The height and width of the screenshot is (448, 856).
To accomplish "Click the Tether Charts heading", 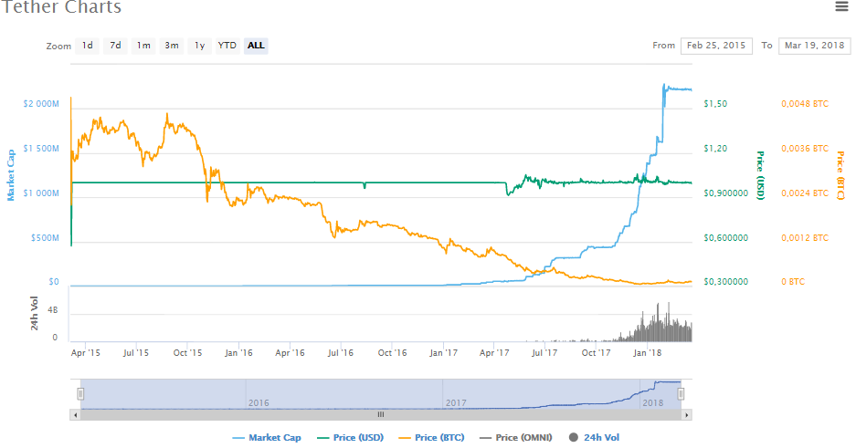I will [62, 7].
